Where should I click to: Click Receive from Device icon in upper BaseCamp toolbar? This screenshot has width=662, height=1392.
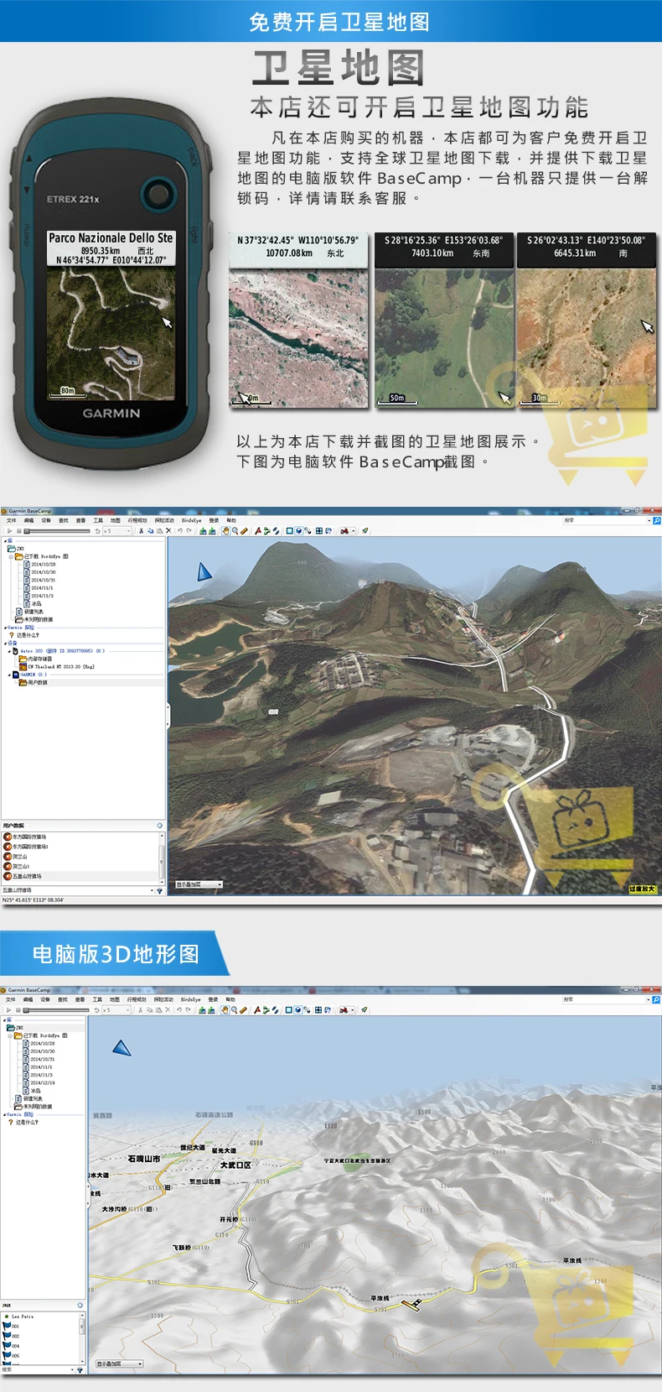click(212, 531)
